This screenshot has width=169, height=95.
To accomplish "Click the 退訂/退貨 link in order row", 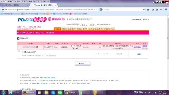I will [x=137, y=47].
